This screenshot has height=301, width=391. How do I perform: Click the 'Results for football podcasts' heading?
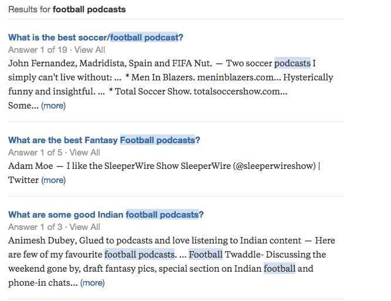[67, 9]
